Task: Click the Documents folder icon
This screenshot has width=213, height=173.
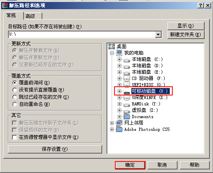Action: click(x=127, y=117)
